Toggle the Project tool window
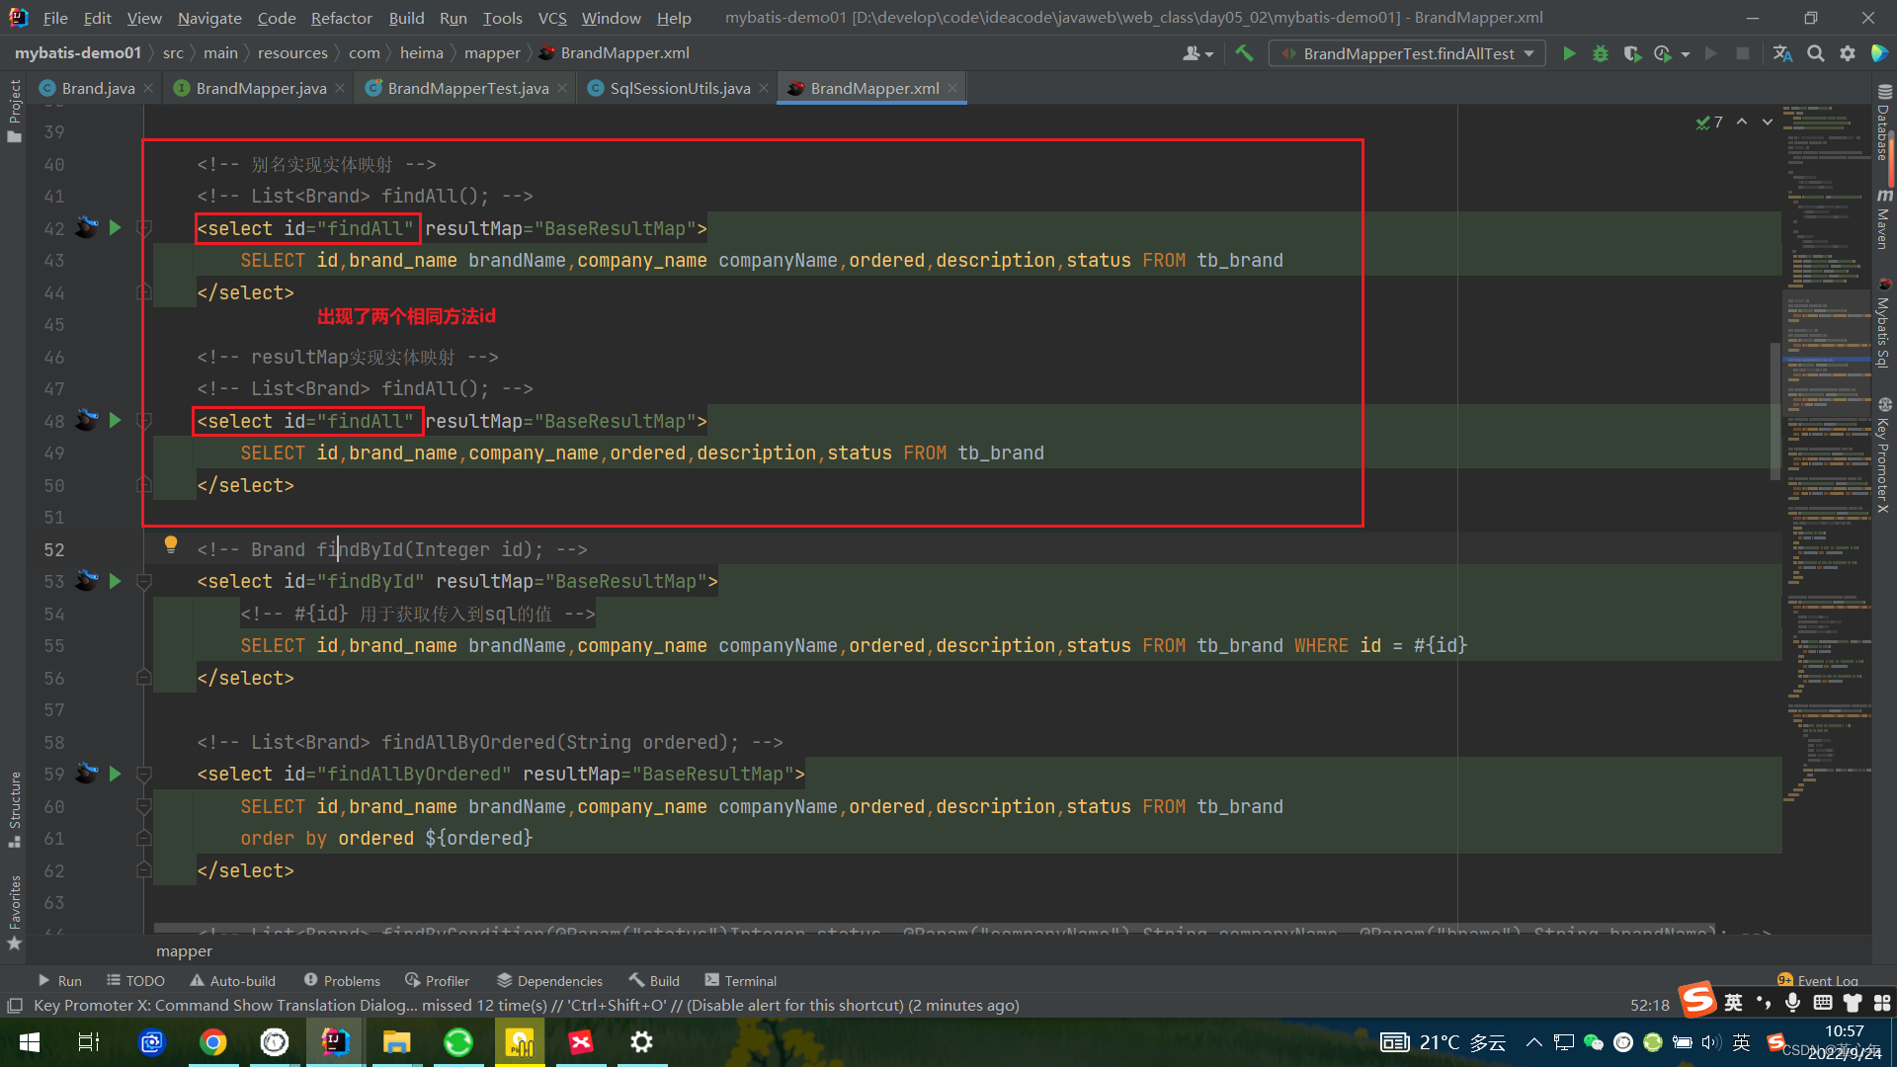 click(14, 109)
